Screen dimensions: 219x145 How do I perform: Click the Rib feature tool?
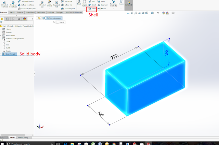click(x=92, y=1)
